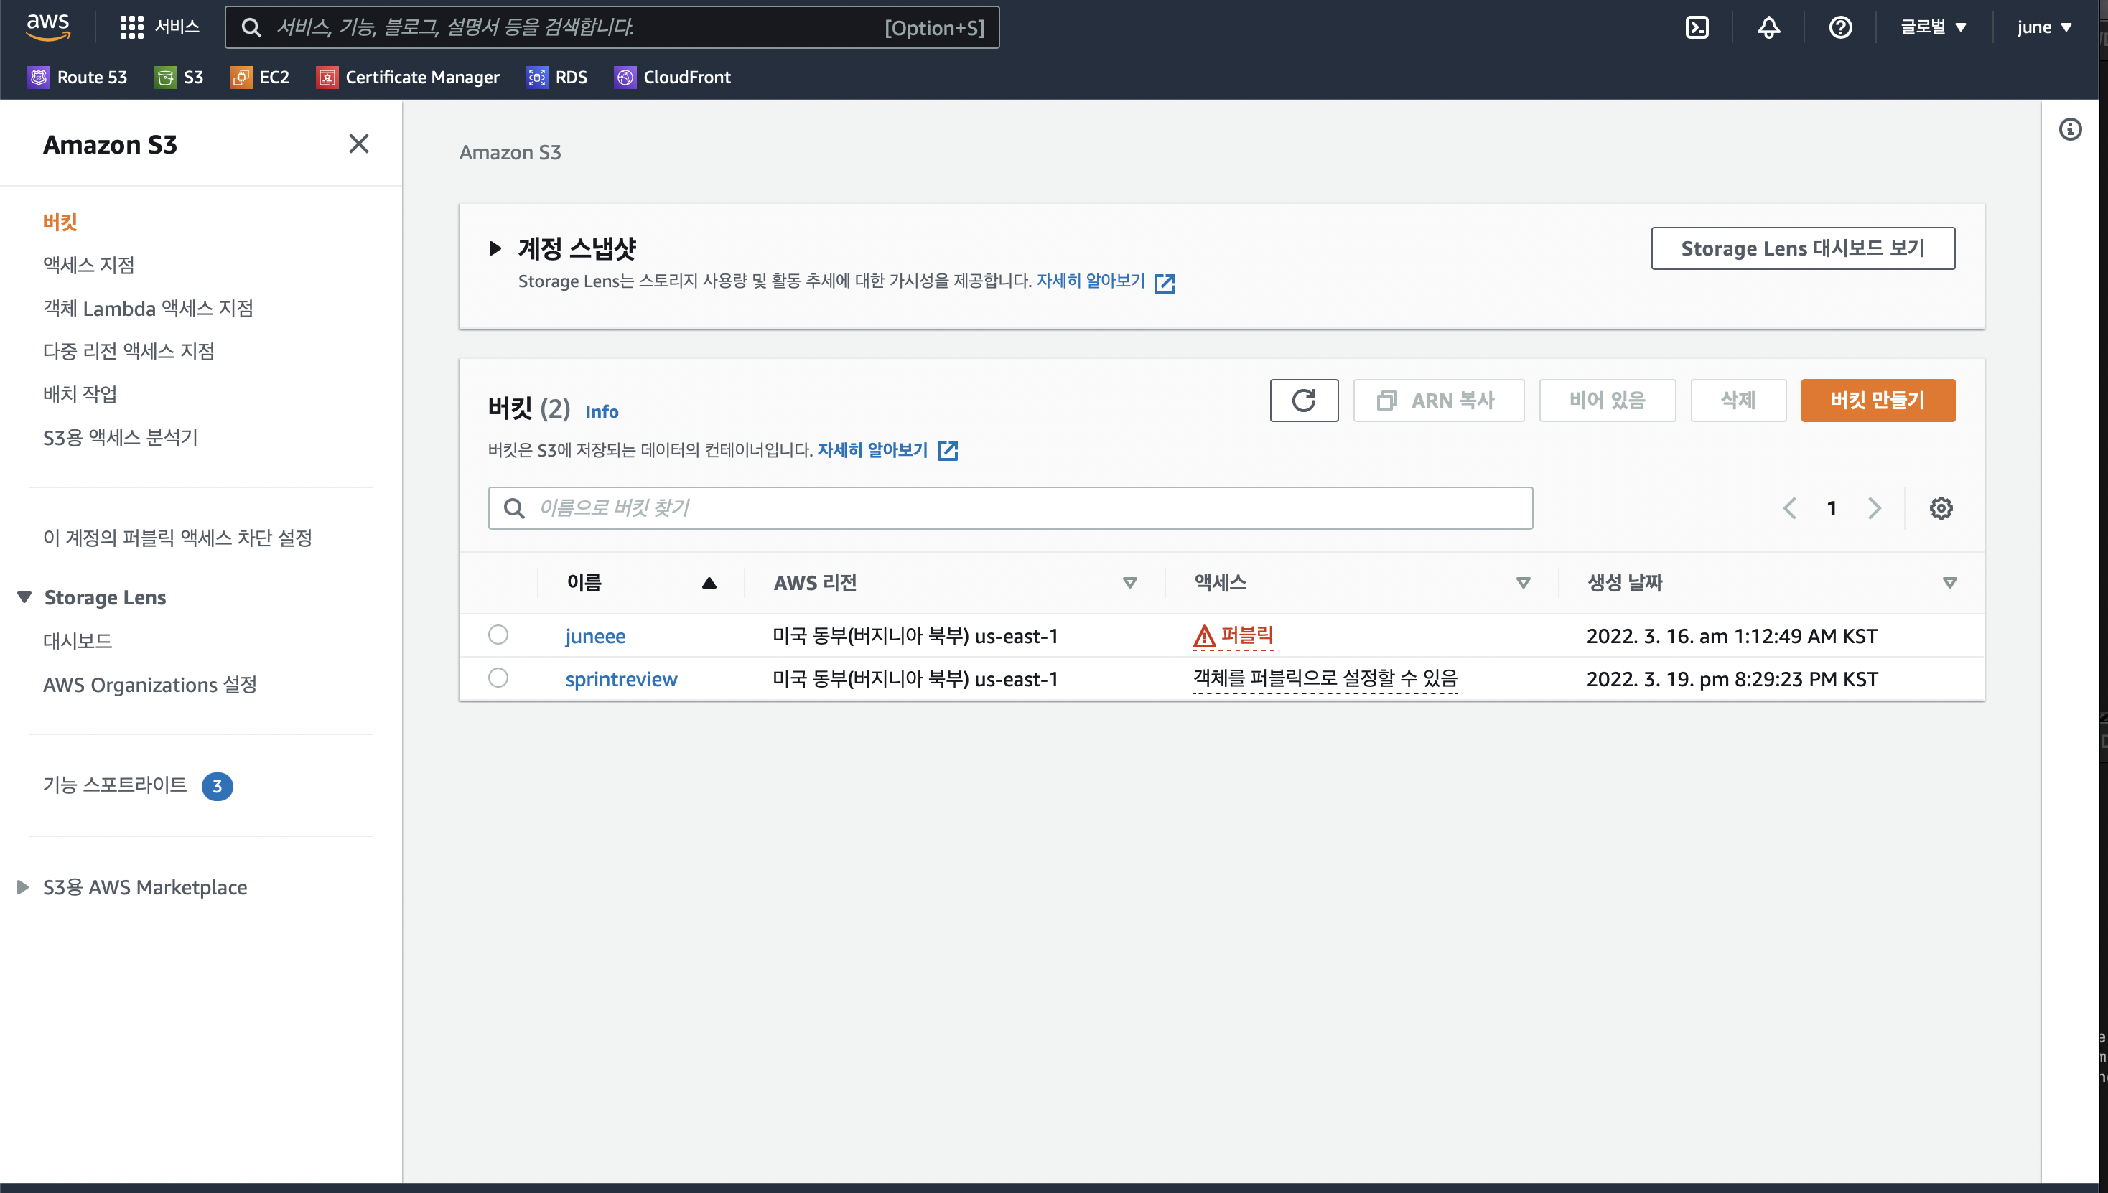Click the CloudFront shortcut icon
2108x1193 pixels.
coord(625,77)
